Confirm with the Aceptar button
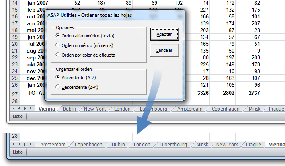Viewport: 285px width, 166px height. pyautogui.click(x=165, y=34)
